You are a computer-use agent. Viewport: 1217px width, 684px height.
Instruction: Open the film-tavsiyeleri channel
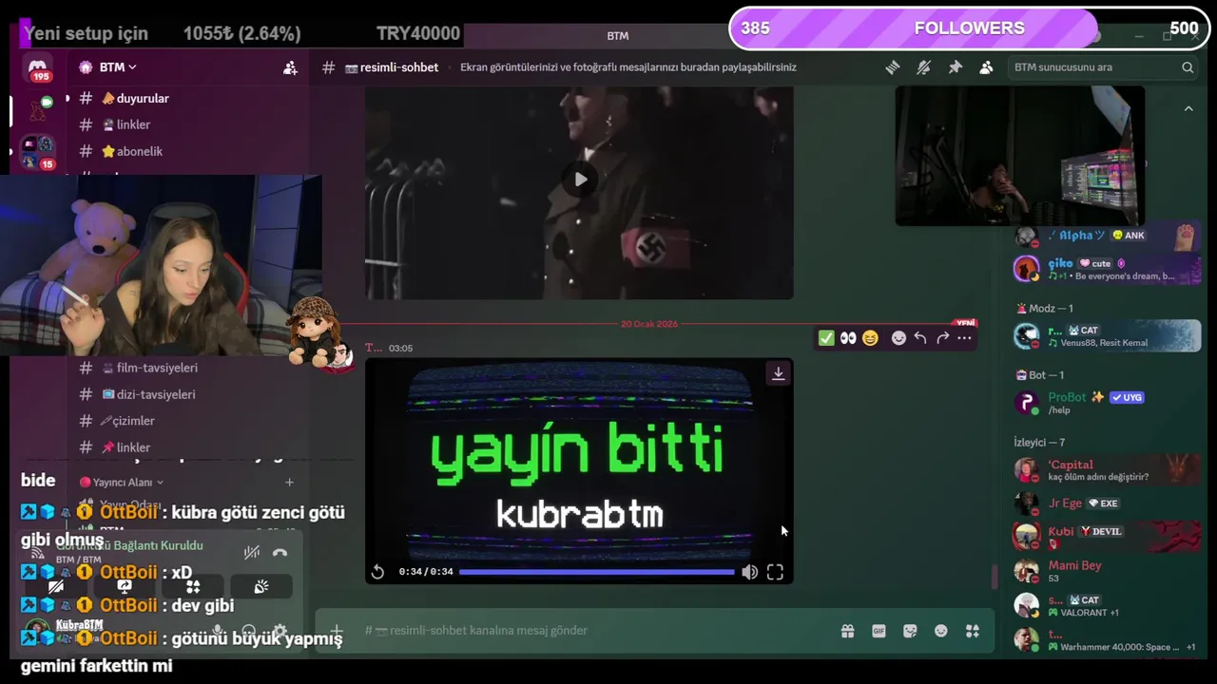point(149,368)
